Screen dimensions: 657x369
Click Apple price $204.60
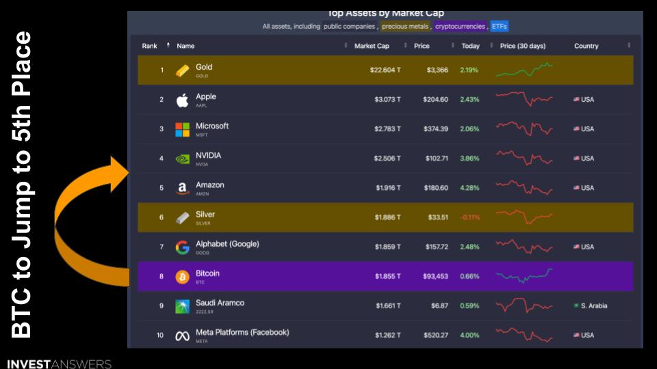point(435,99)
